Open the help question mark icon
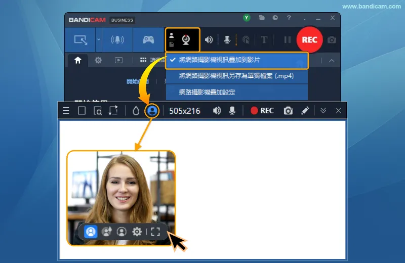This screenshot has height=263, width=405. click(x=289, y=18)
